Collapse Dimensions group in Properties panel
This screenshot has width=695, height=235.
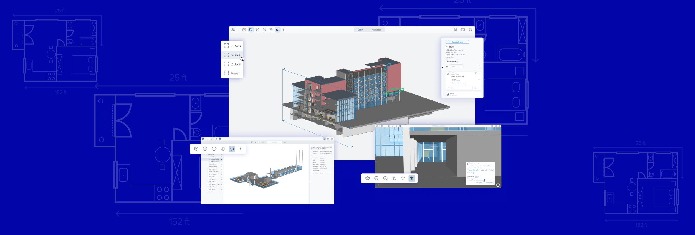click(x=312, y=157)
